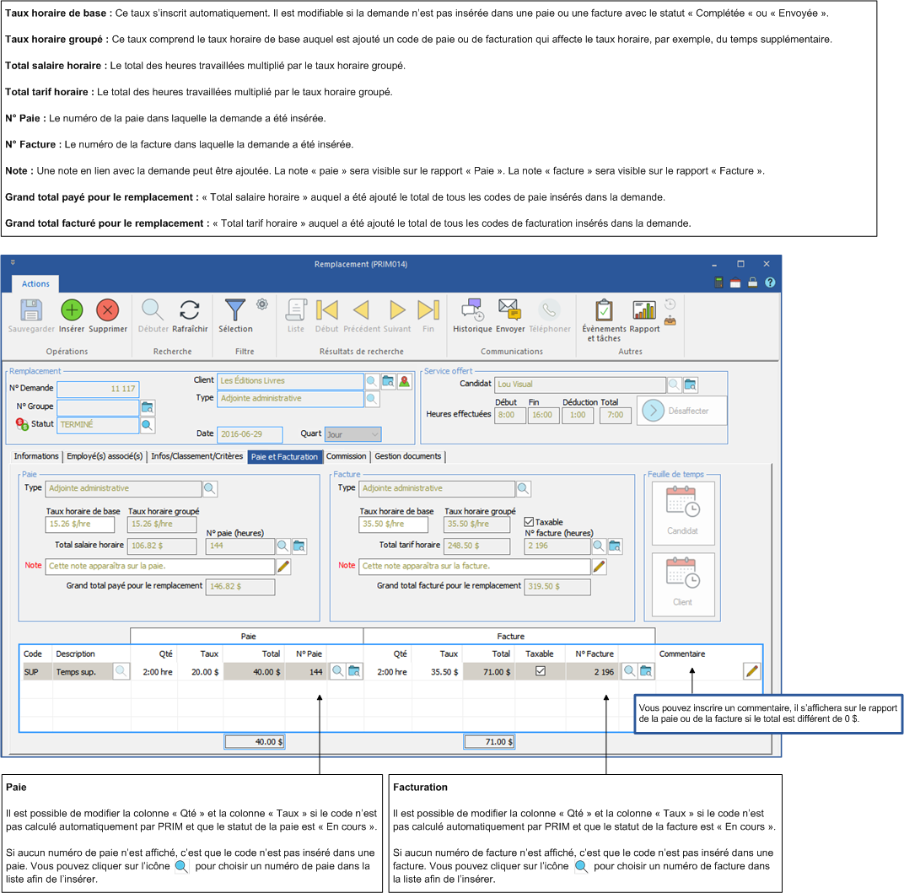This screenshot has width=904, height=893.
Task: Toggle Taxable checkbox in SUP table row
Action: pos(541,670)
